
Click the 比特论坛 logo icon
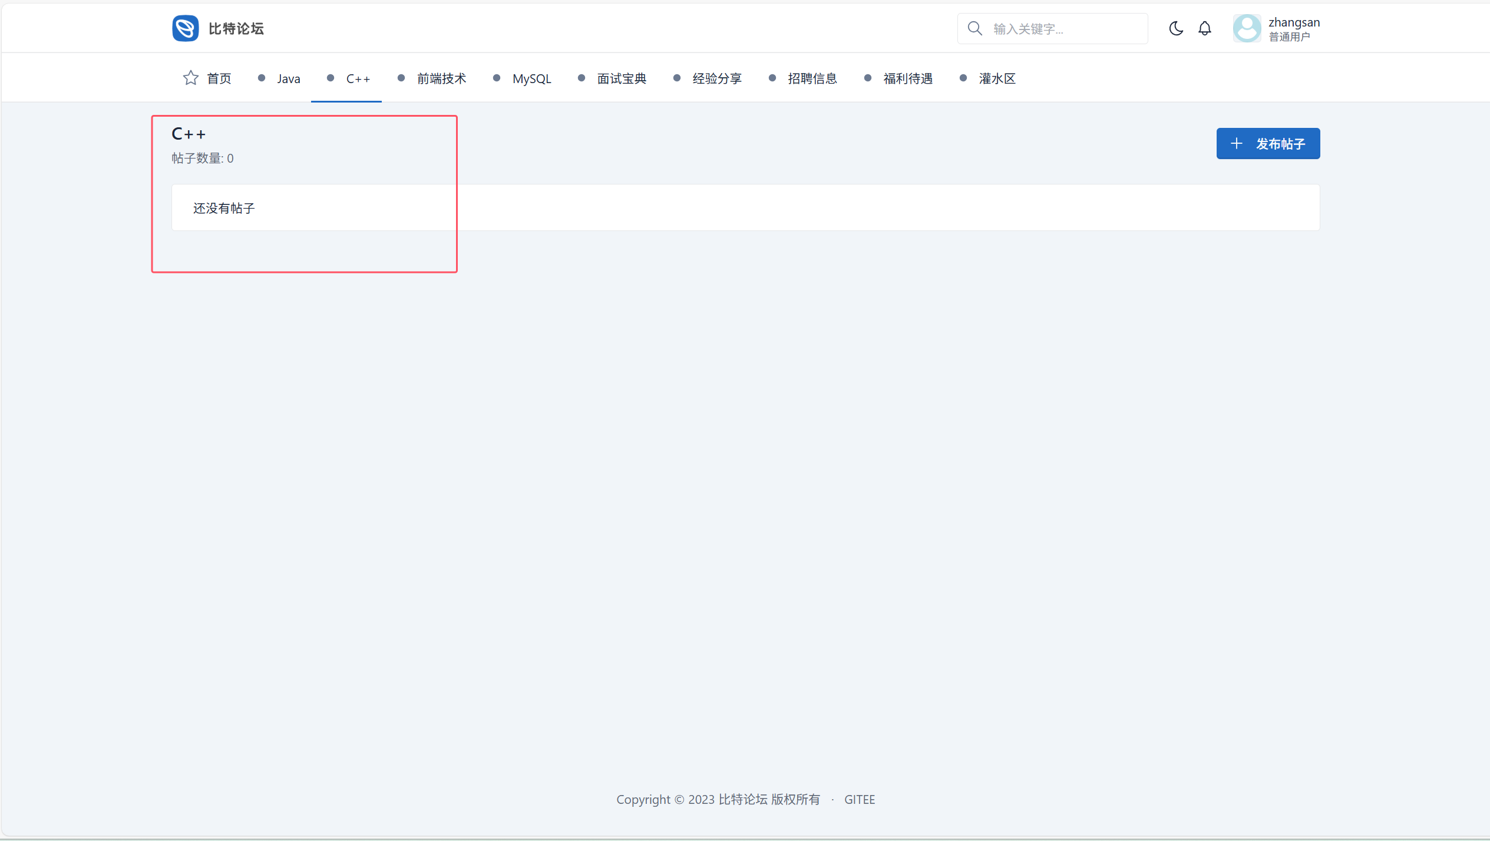coord(185,28)
